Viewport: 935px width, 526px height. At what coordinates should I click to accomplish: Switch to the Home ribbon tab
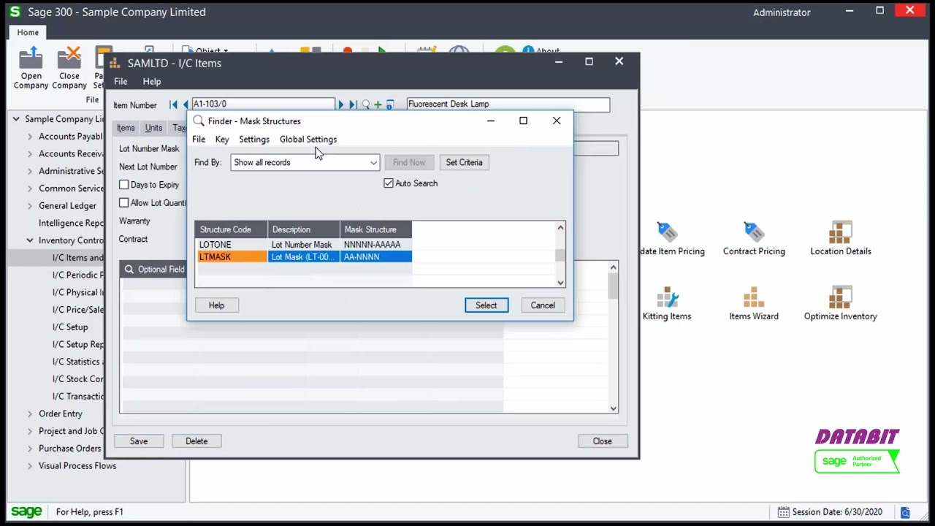tap(28, 32)
